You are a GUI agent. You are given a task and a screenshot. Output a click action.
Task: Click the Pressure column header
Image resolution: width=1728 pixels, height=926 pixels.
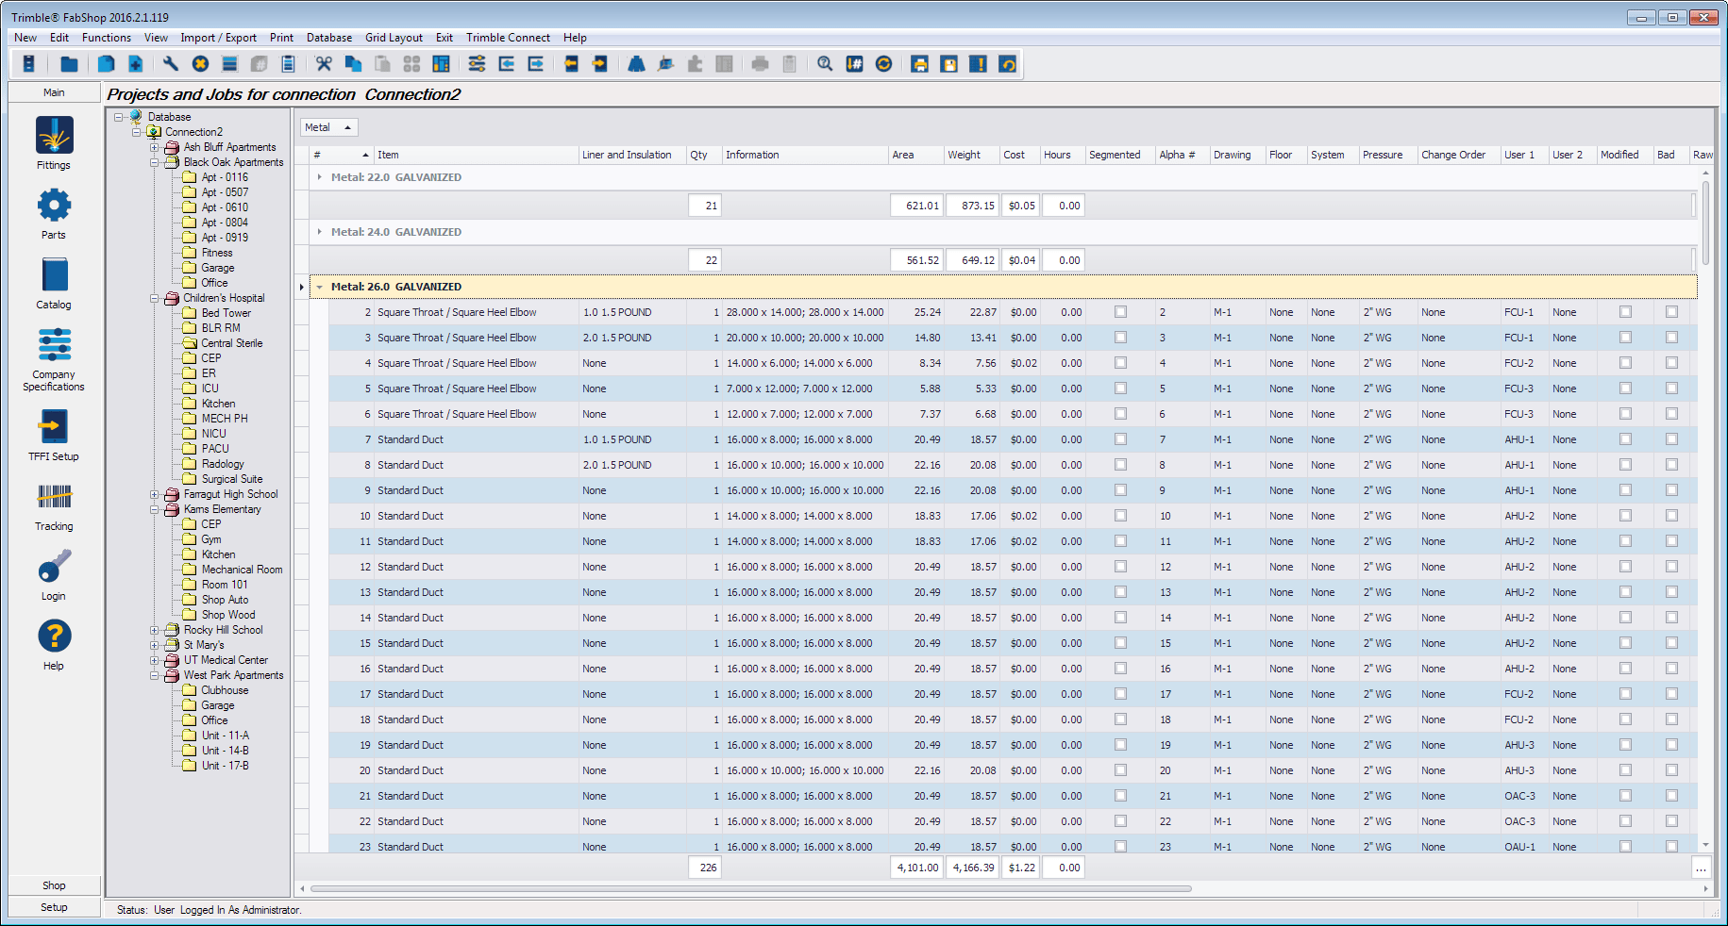(x=1387, y=155)
